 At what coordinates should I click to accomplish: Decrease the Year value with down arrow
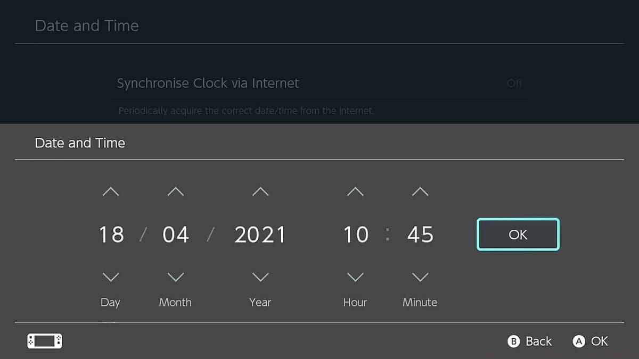click(x=260, y=277)
